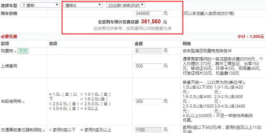Select the 1.0L（含）以下 radio option
The width and height of the screenshot is (266, 133).
(x=50, y=94)
